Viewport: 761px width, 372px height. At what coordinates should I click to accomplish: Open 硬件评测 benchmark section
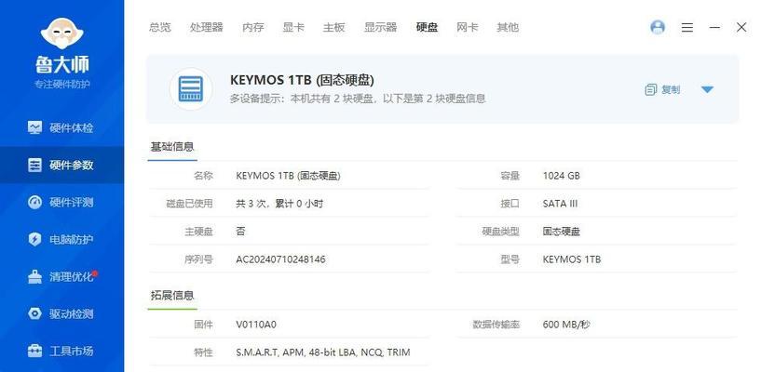tap(61, 203)
